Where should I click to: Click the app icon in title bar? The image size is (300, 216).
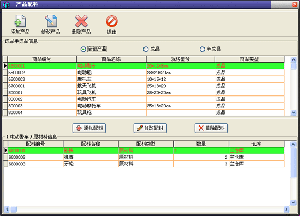click(6, 4)
